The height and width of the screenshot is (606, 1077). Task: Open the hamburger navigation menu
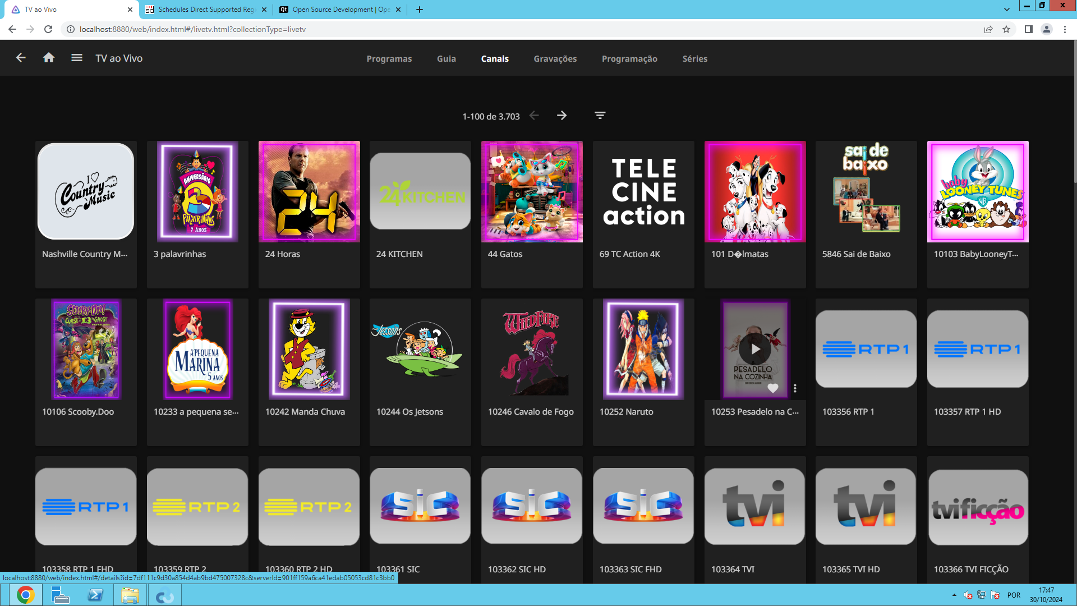pyautogui.click(x=77, y=58)
